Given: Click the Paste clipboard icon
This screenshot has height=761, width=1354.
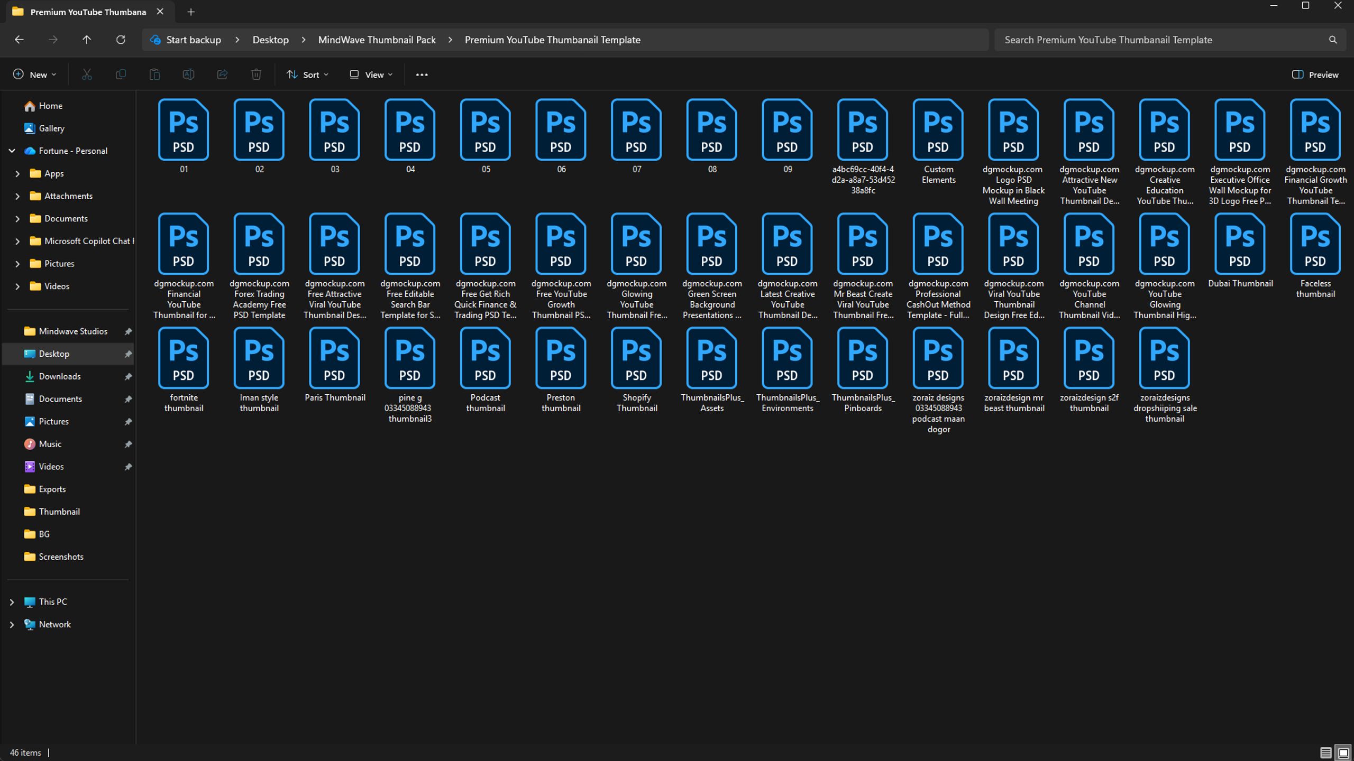Looking at the screenshot, I should (x=154, y=75).
